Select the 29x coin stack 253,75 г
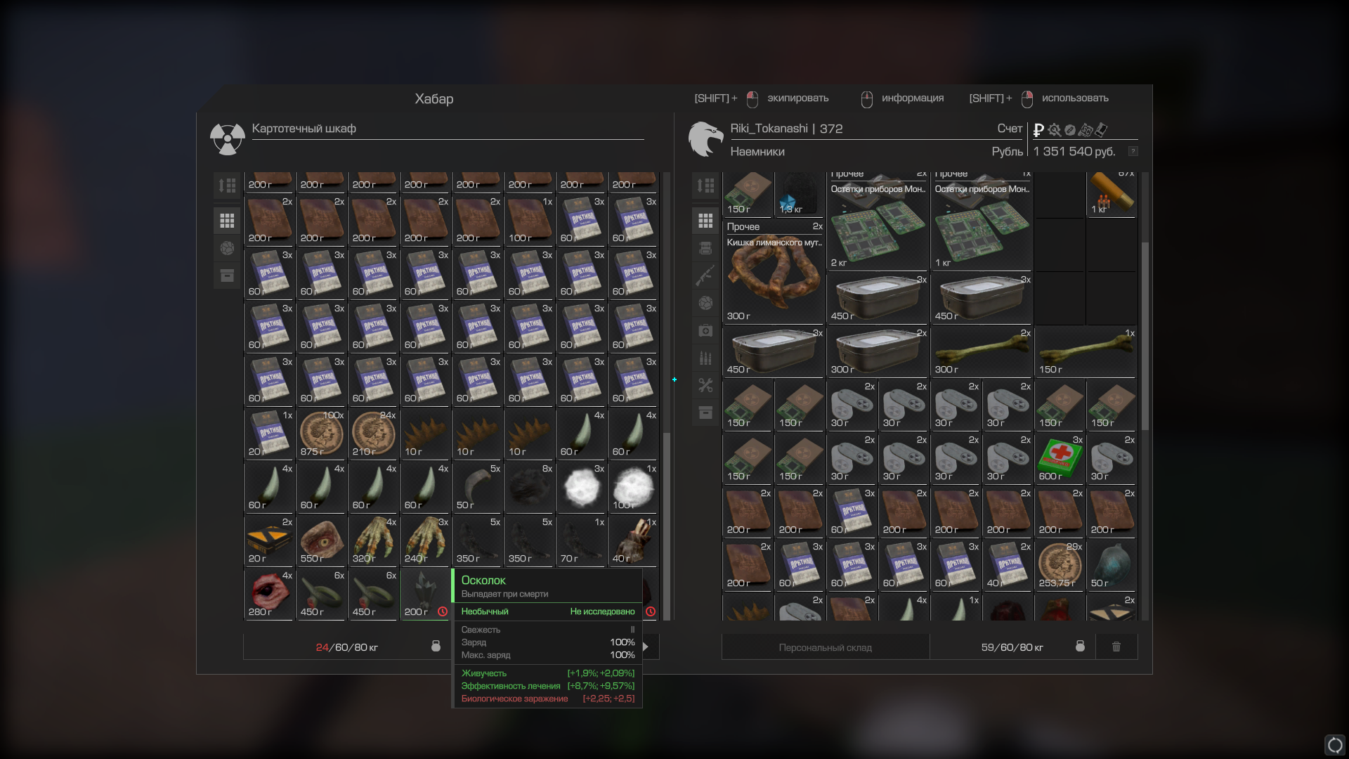 pos(1059,566)
